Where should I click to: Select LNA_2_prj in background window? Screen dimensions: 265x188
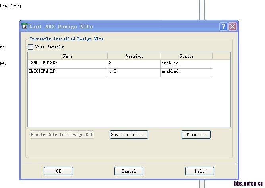[10, 6]
